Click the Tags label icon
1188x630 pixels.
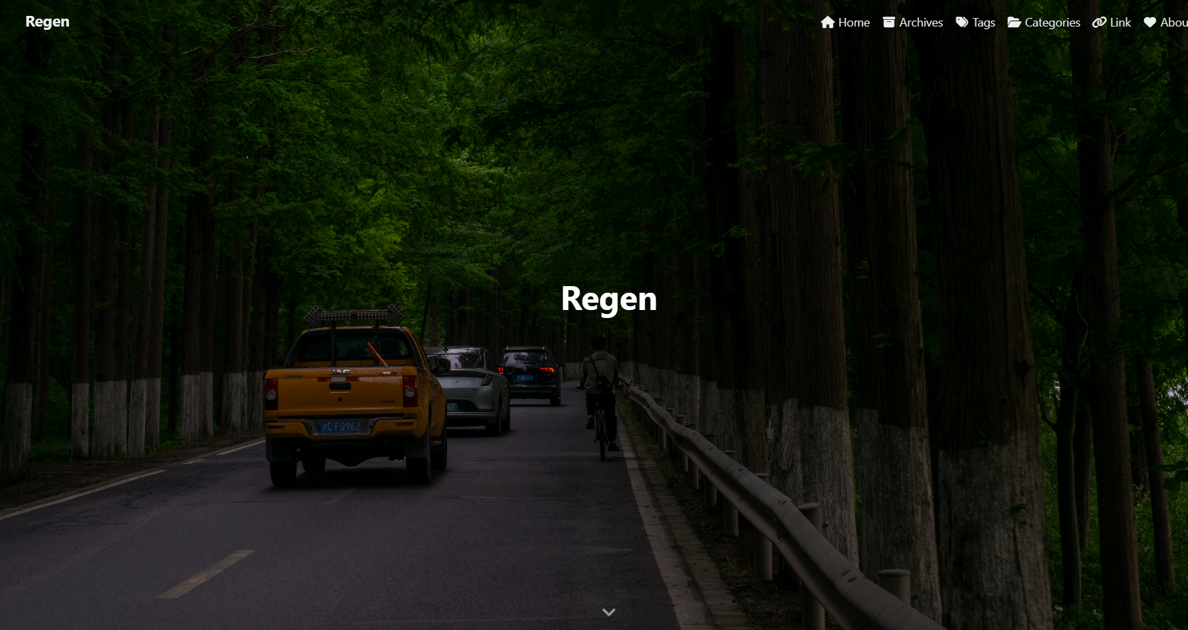coord(962,23)
